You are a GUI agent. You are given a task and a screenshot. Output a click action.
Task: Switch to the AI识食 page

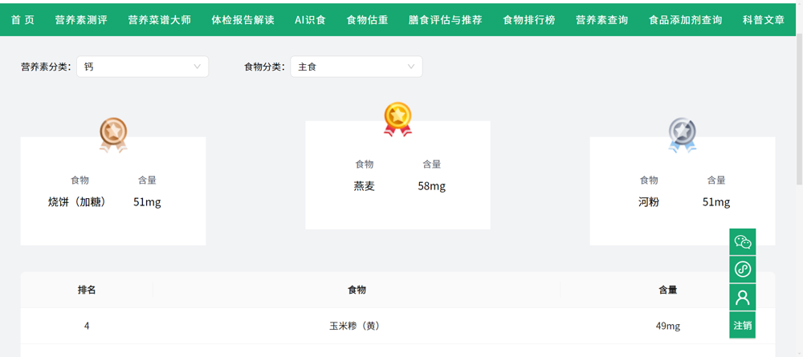(310, 20)
